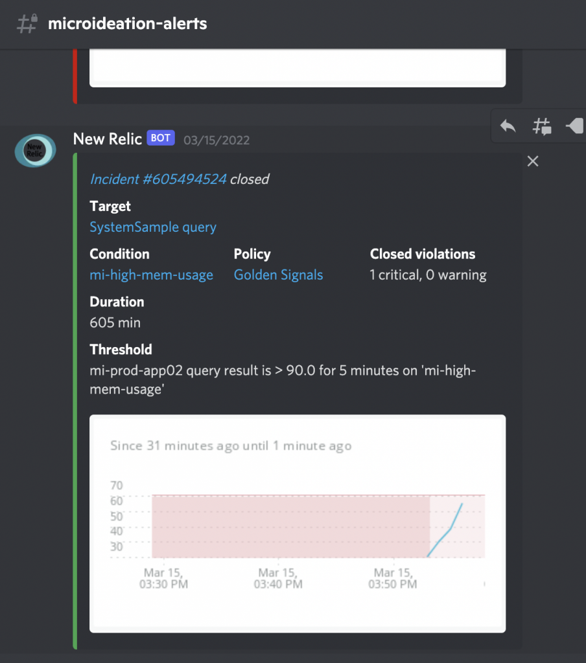This screenshot has height=663, width=586.
Task: Open the SystemSample query target link
Action: pos(153,227)
